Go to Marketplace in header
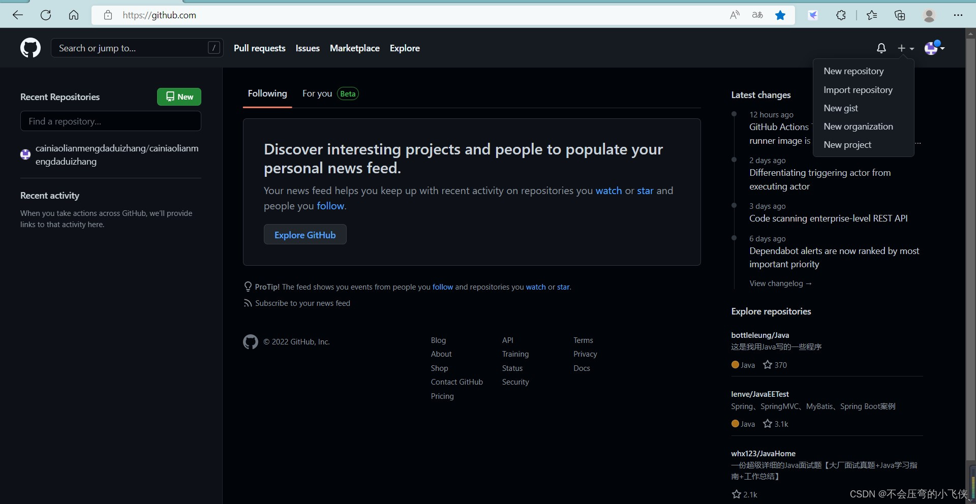Viewport: 976px width, 504px height. coord(355,48)
